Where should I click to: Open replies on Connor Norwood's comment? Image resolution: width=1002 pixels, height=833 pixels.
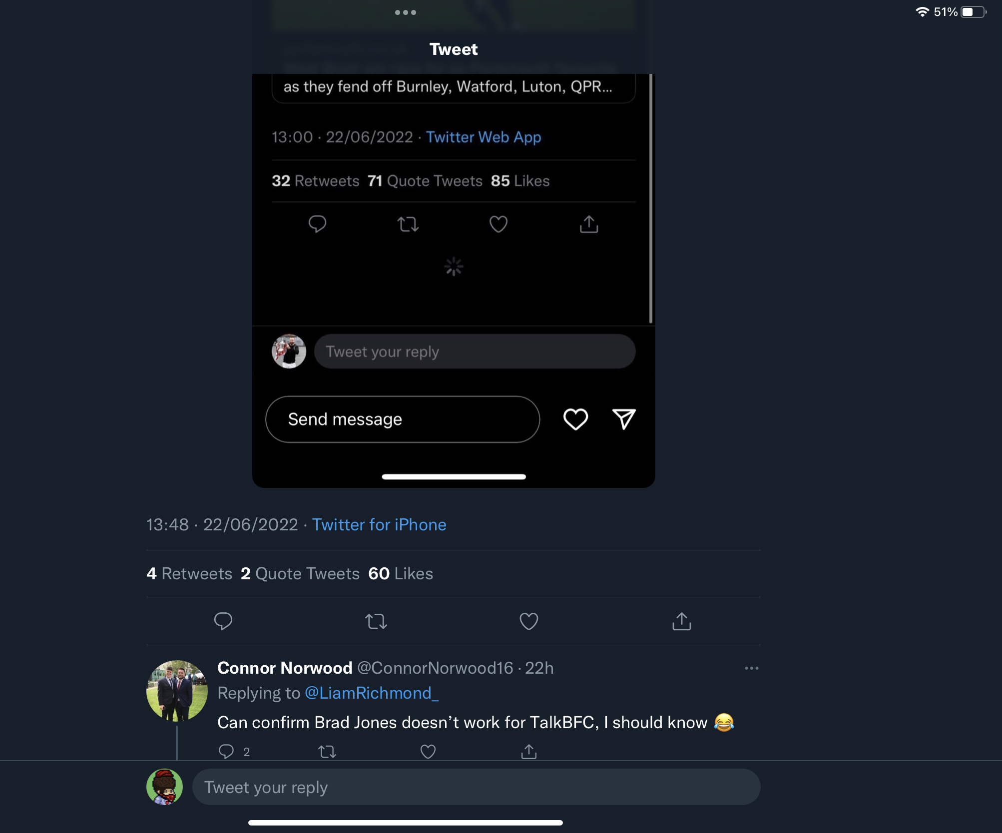[227, 752]
